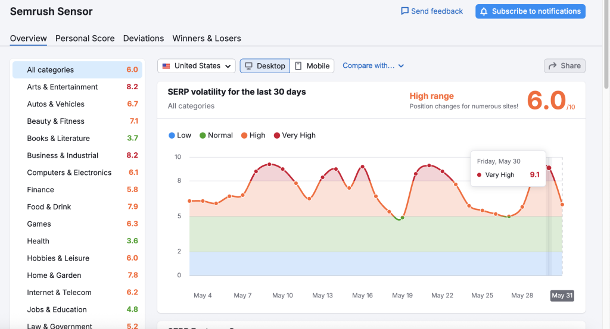The image size is (610, 329).
Task: Open the United States country dropdown
Action: [197, 66]
